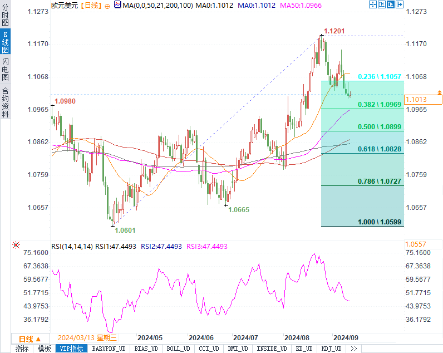Click the 0.500 \ 1.0899 Fibonacci level label

point(380,127)
